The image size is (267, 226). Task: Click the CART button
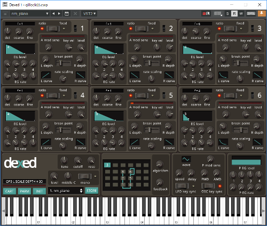pos(10,191)
